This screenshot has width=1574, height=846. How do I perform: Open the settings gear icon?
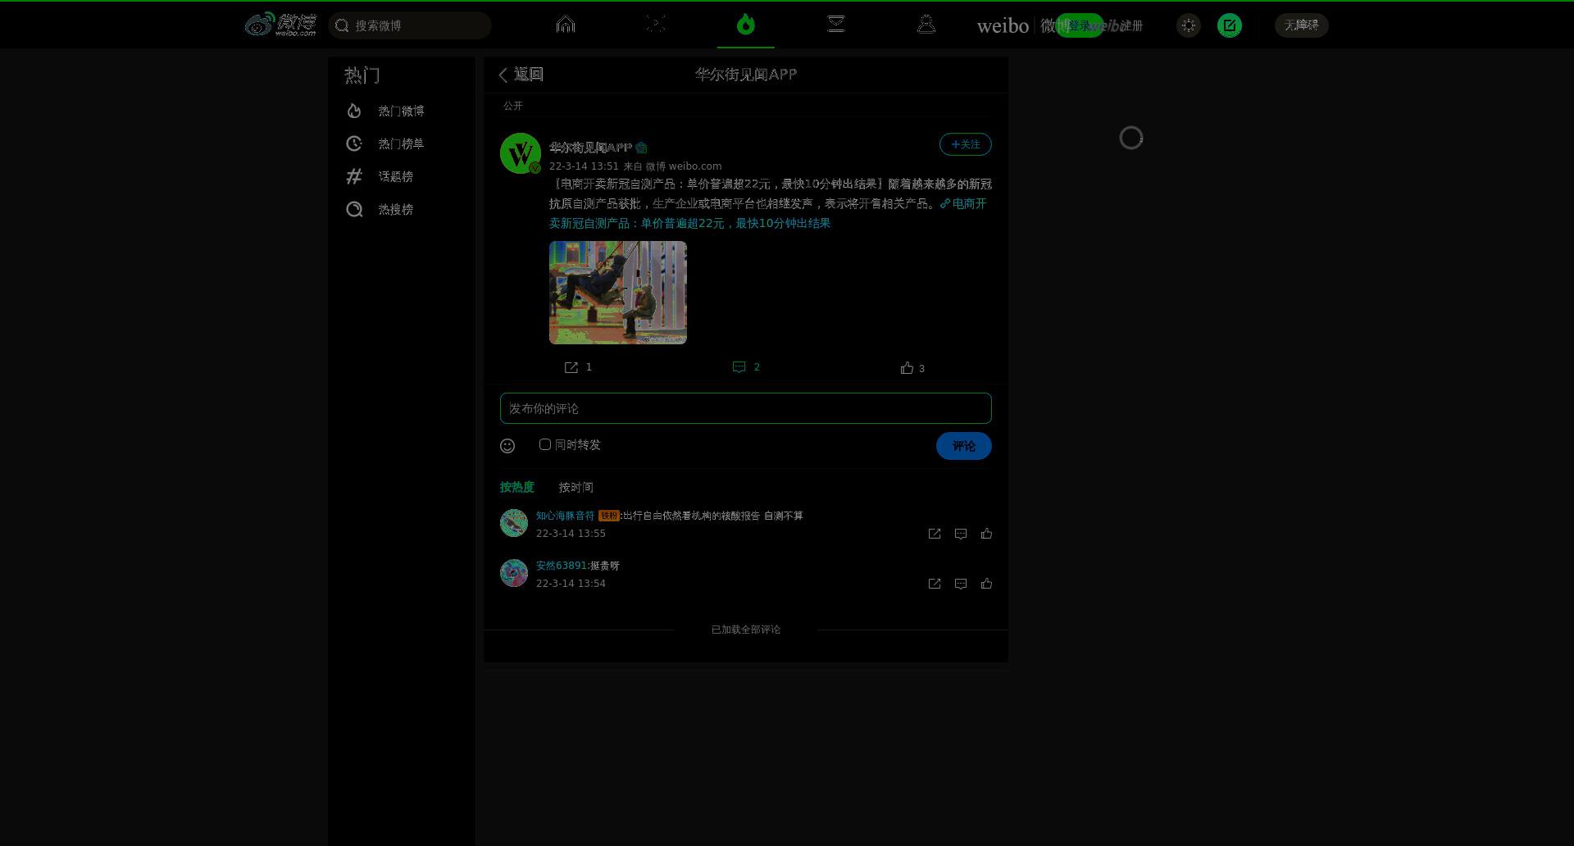point(1189,25)
